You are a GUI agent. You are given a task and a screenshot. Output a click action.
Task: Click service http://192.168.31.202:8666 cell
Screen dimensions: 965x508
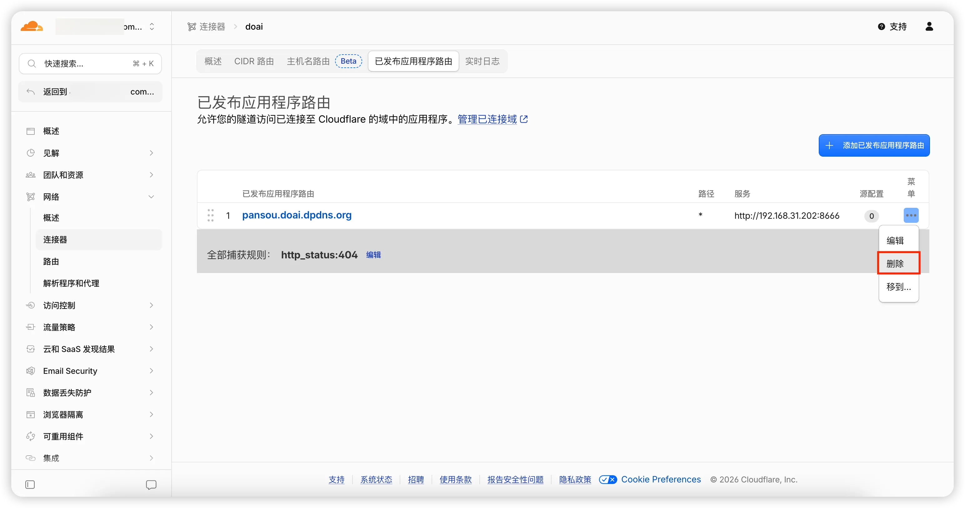pos(787,216)
